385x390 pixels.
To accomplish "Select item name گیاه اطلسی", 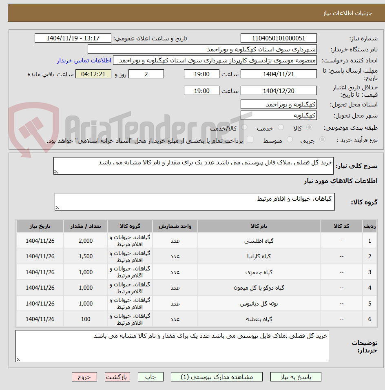I will [x=259, y=241].
